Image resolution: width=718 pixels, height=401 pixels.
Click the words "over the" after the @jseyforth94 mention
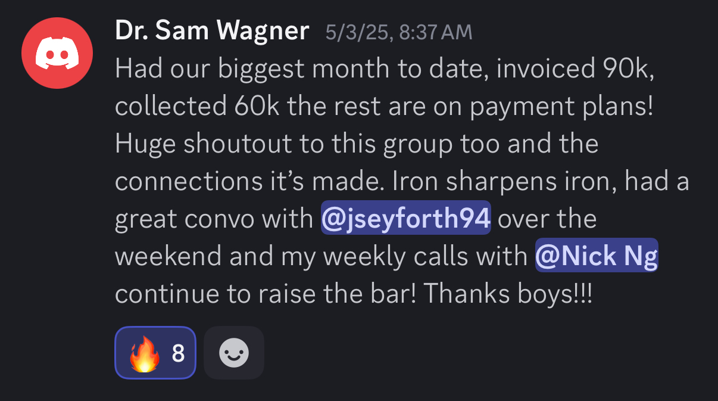(x=547, y=219)
